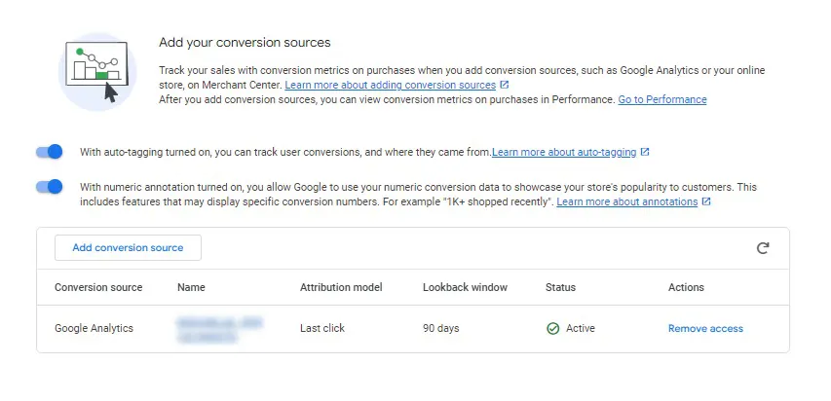Click external-link icon after annotations link

(x=706, y=201)
